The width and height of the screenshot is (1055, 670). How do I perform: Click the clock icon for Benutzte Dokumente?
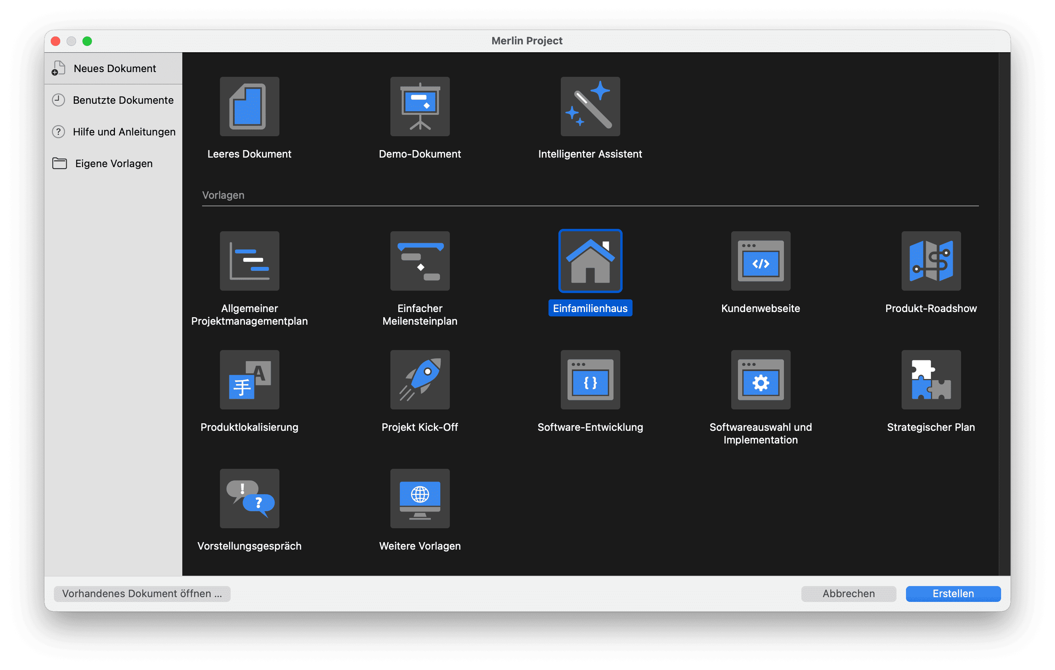pos(58,100)
